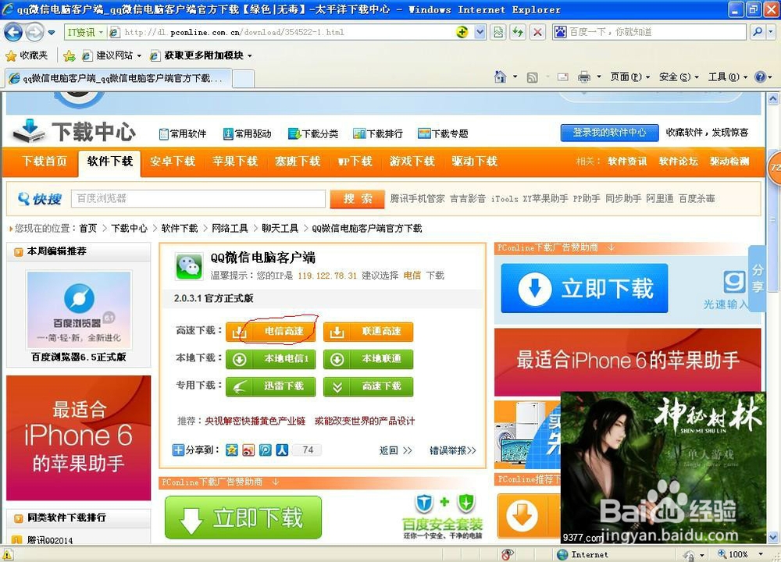Viewport: 781px width, 562px height.
Task: Share the page to Sina Weibo
Action: tap(248, 450)
